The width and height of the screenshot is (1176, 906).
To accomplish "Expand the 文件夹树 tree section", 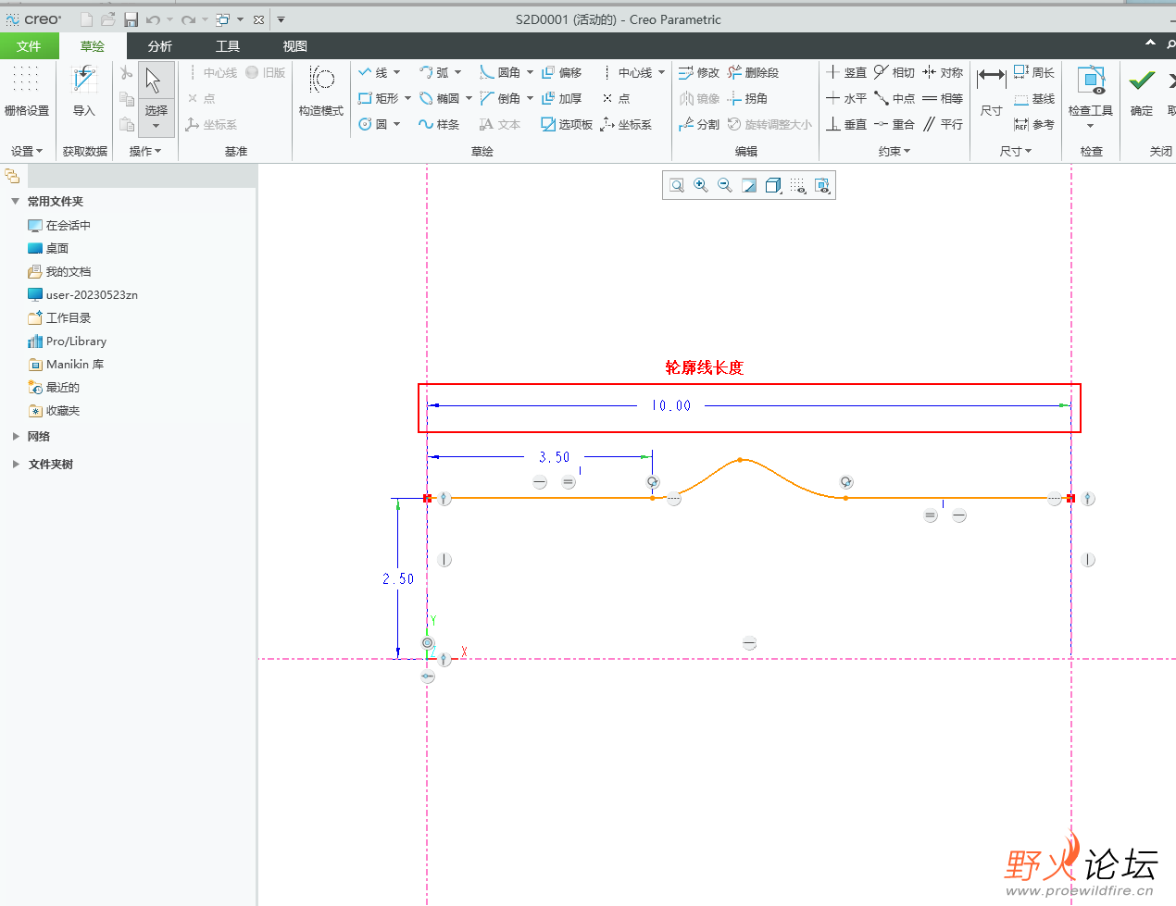I will (x=15, y=464).
